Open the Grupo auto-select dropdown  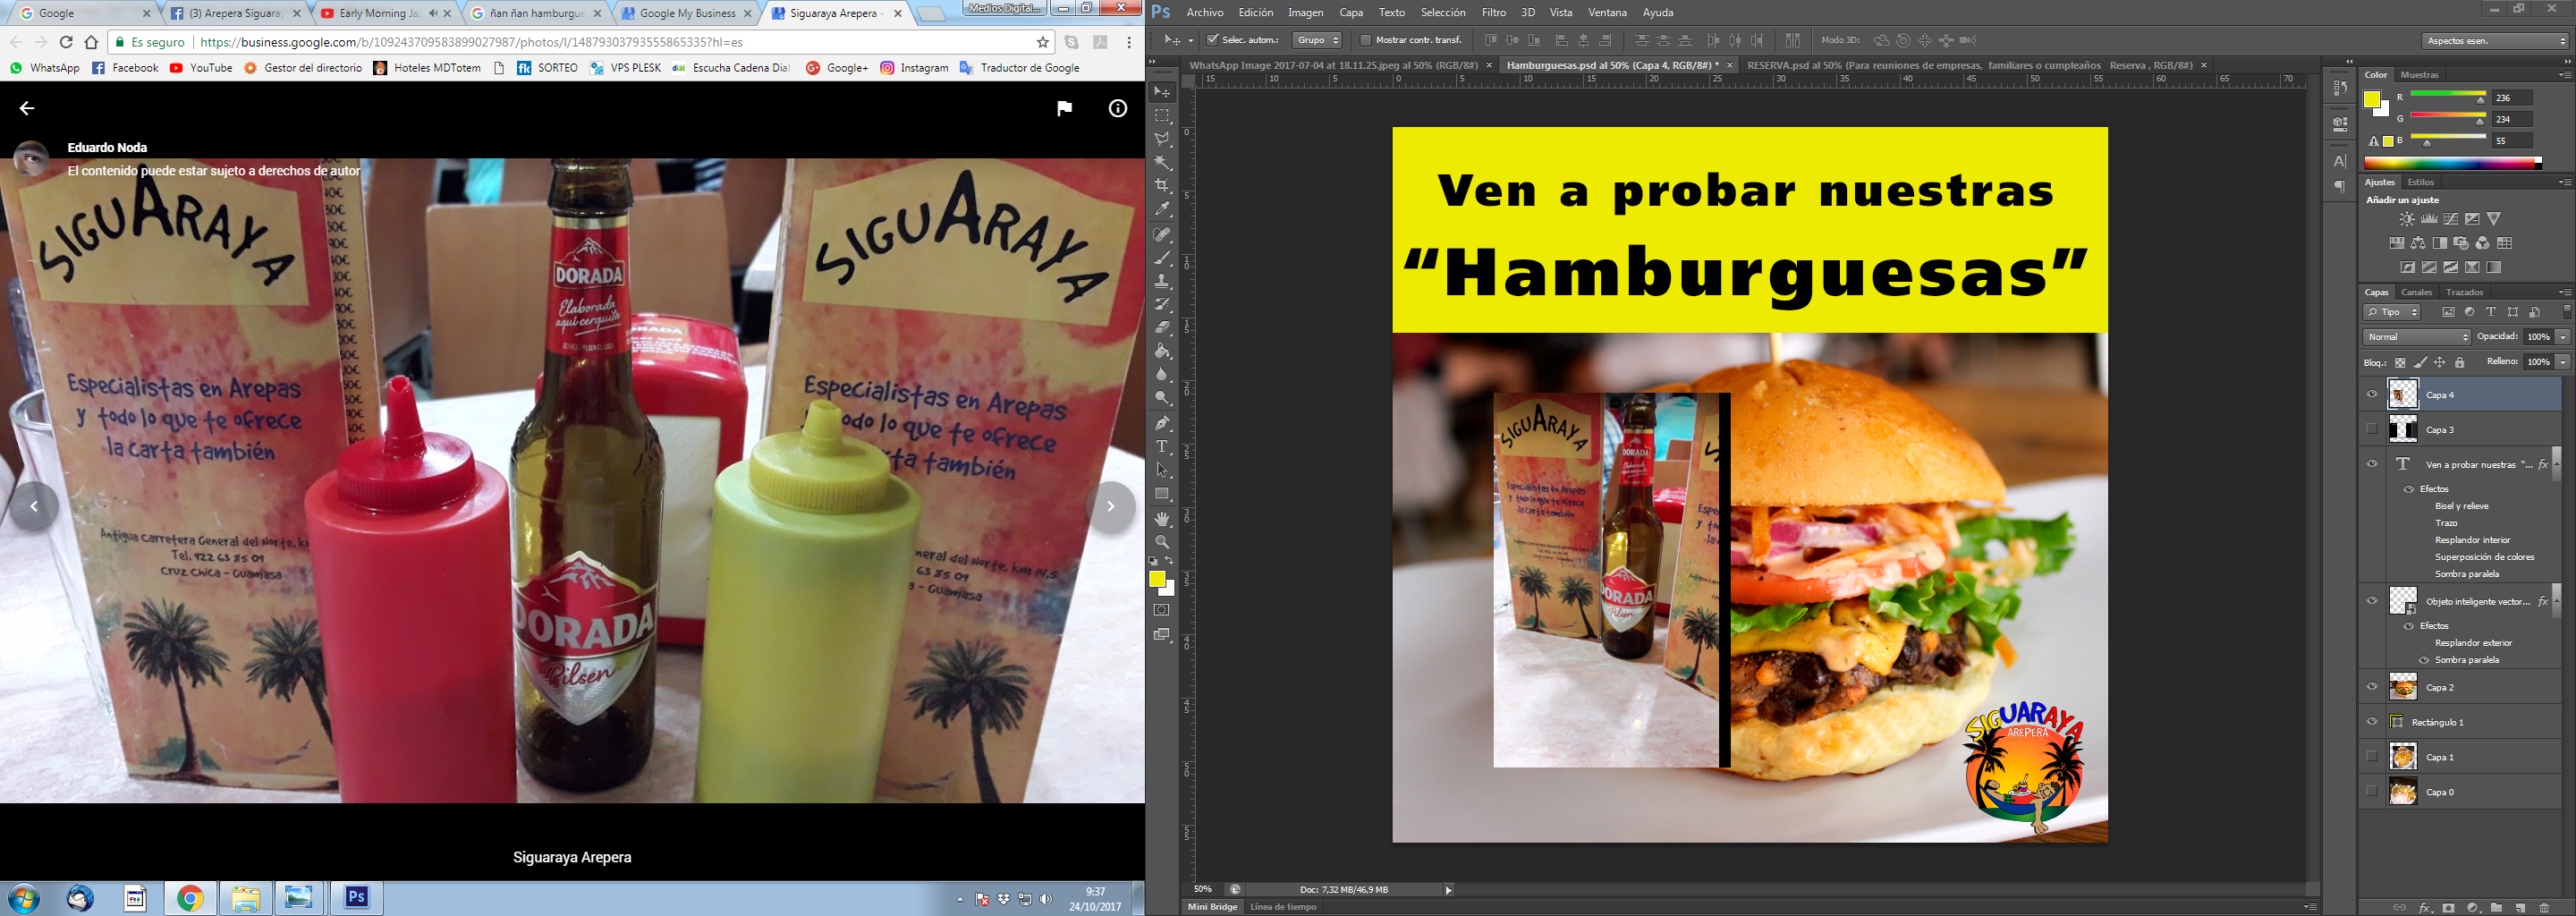coord(1316,41)
